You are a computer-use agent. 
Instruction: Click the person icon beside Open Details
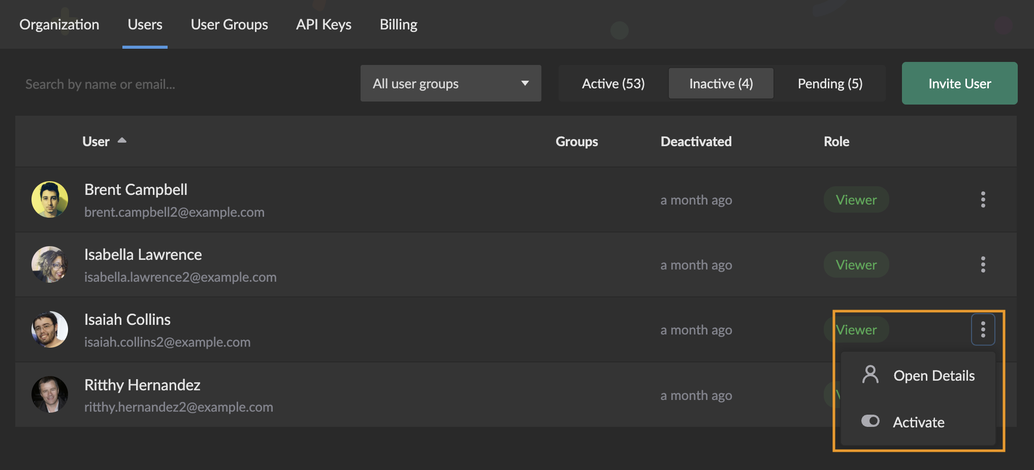tap(870, 375)
